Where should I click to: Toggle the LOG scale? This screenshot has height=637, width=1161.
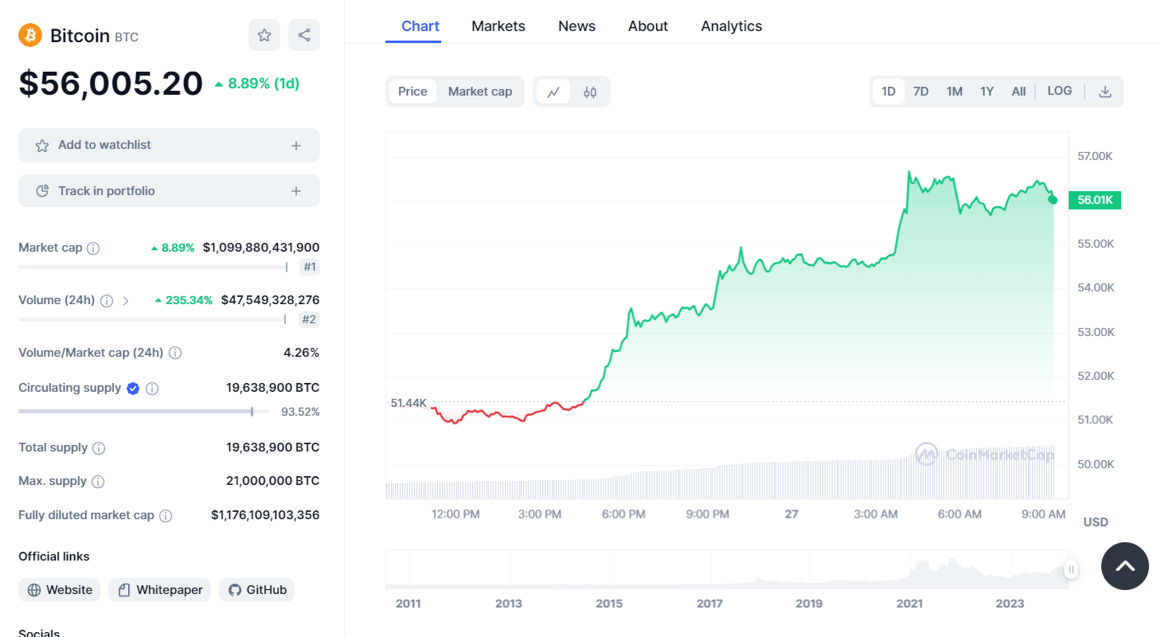point(1060,91)
